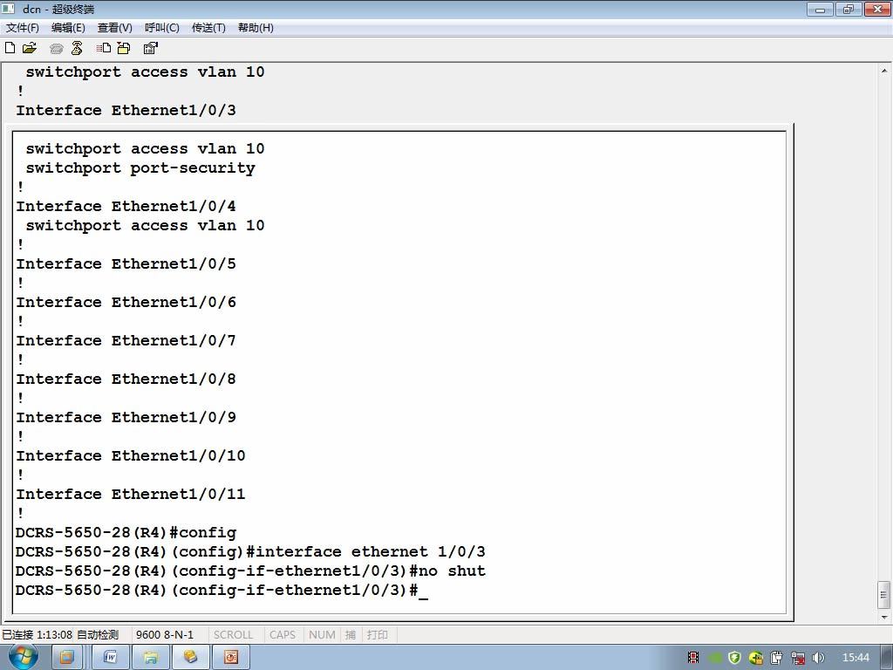The height and width of the screenshot is (670, 893).
Task: Click the '打印' status indicator
Action: [x=377, y=635]
